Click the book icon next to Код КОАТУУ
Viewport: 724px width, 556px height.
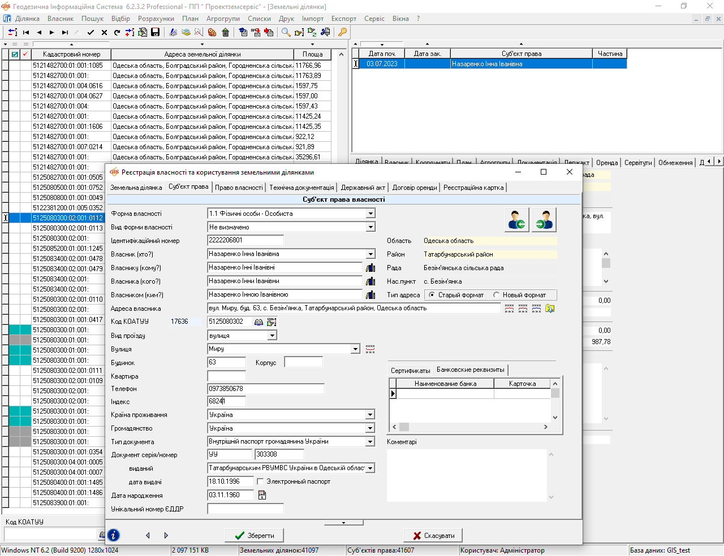click(x=258, y=322)
